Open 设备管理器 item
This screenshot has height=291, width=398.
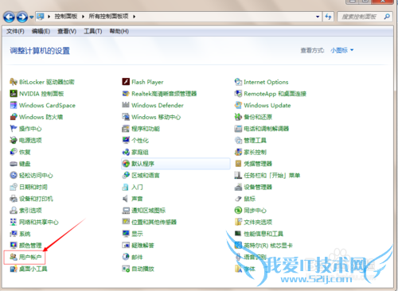(253, 187)
